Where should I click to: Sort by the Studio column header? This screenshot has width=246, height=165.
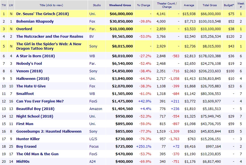tap(97, 5)
